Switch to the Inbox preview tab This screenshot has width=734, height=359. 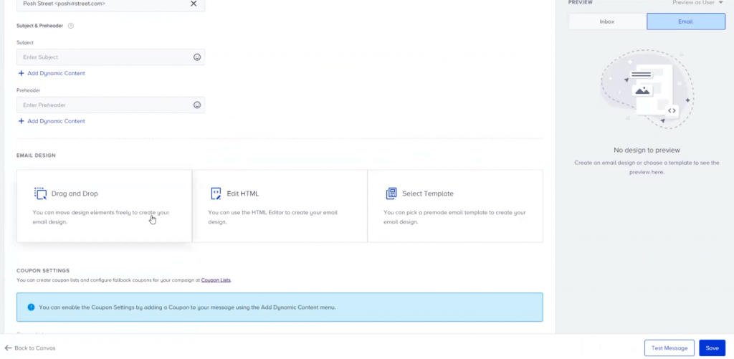coord(607,21)
